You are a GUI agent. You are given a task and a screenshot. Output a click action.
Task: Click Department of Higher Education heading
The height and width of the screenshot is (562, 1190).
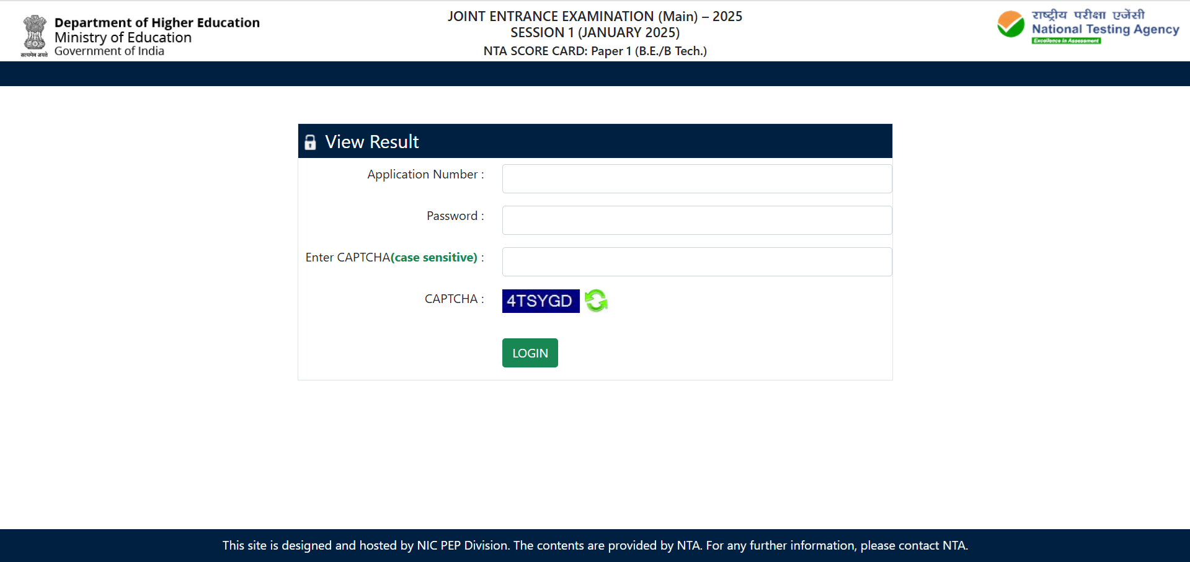[x=157, y=23]
